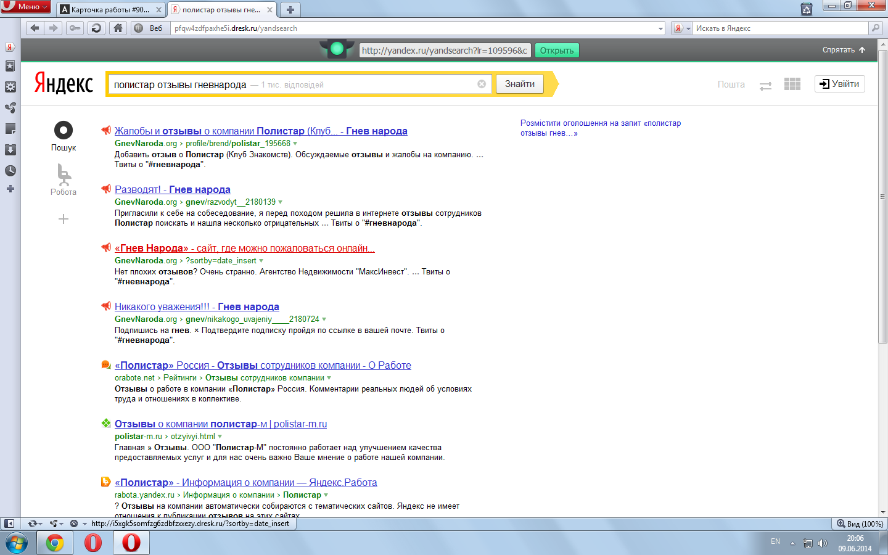The width and height of the screenshot is (888, 555).
Task: Open a new tab with the plus button
Action: (290, 9)
